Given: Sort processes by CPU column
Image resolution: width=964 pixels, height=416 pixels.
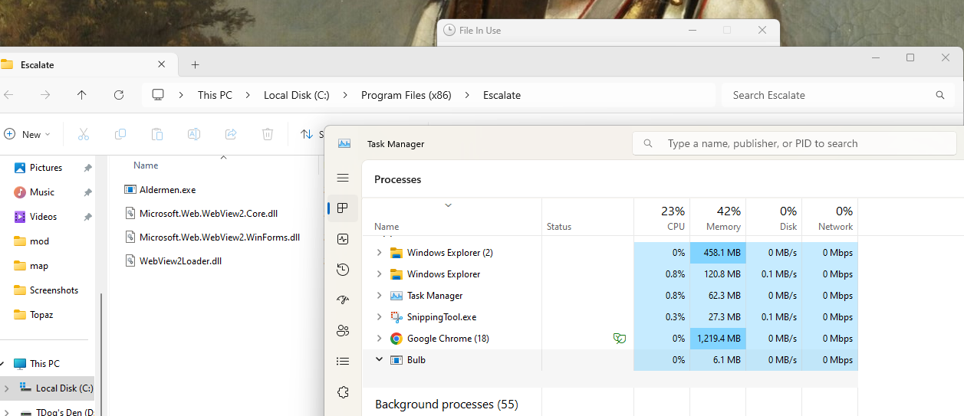Looking at the screenshot, I should pos(662,218).
